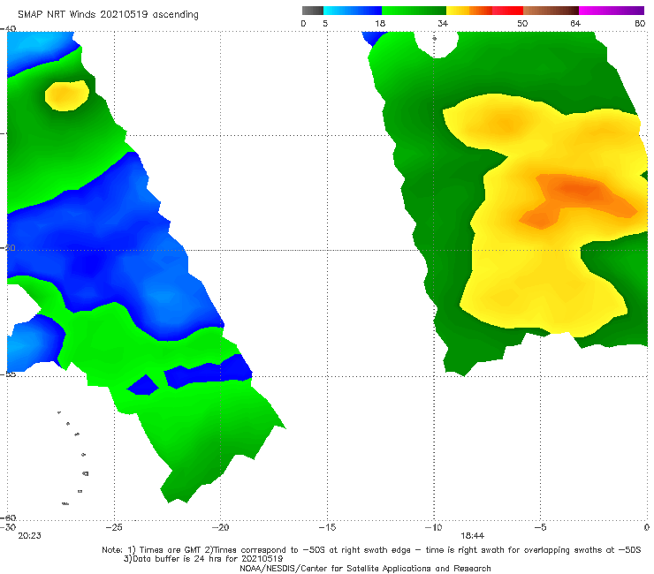
Task: Click the 'Times are GMT' note line
Action: [371, 550]
